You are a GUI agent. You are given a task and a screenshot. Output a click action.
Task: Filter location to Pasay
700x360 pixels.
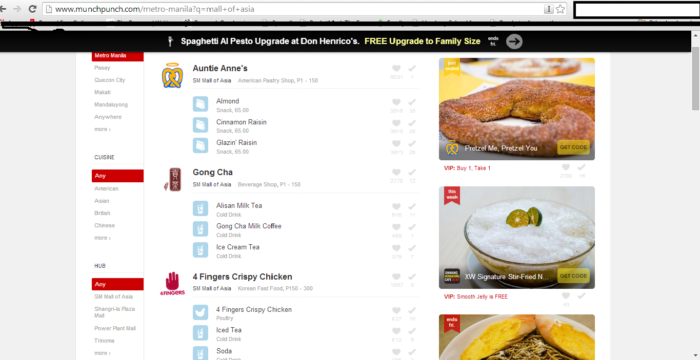pos(102,68)
